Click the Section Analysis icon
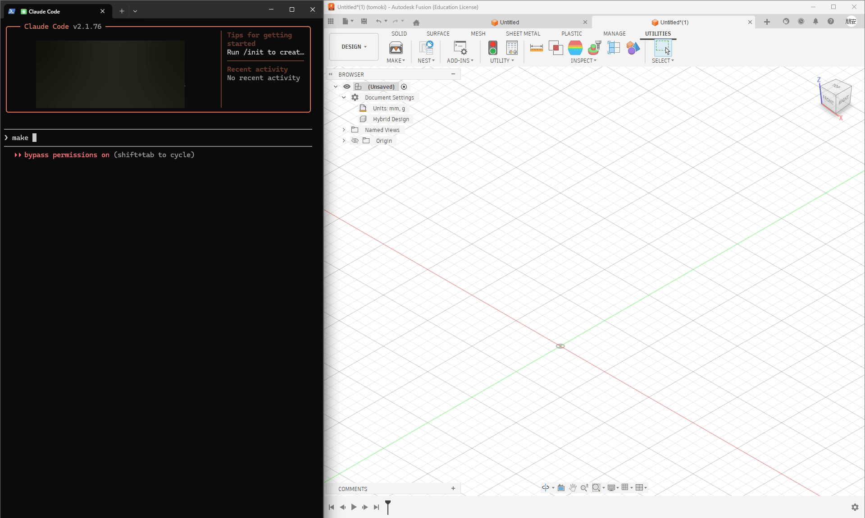Image resolution: width=865 pixels, height=518 pixels. click(614, 48)
